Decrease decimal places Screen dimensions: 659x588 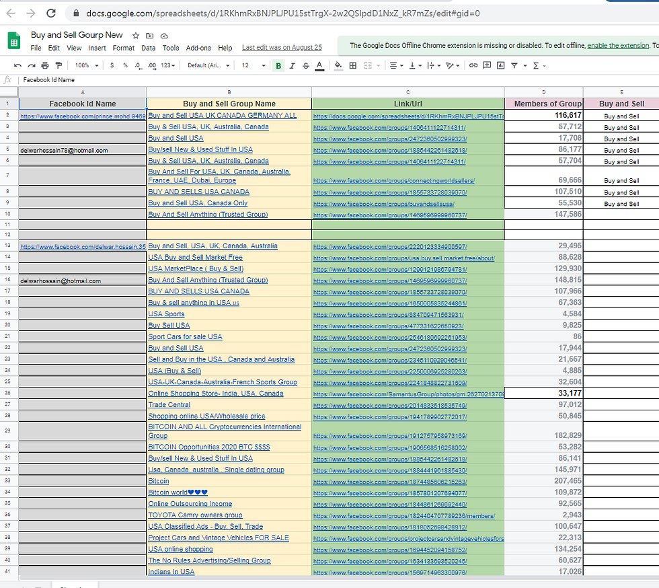coord(138,66)
